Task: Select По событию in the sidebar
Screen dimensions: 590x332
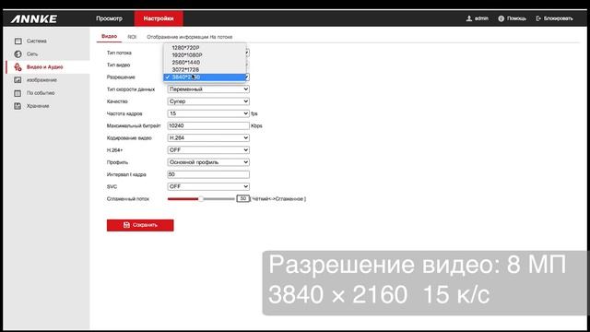Action: (41, 93)
